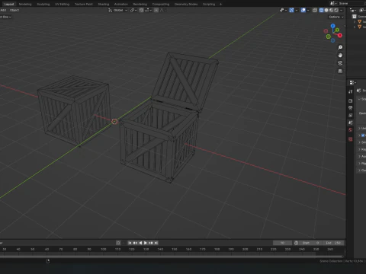Open the Texture properties tab icon

tap(351, 139)
